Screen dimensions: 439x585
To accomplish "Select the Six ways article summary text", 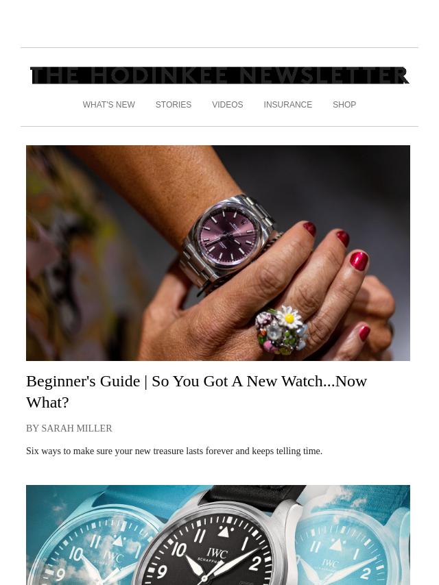I will pyautogui.click(x=174, y=451).
